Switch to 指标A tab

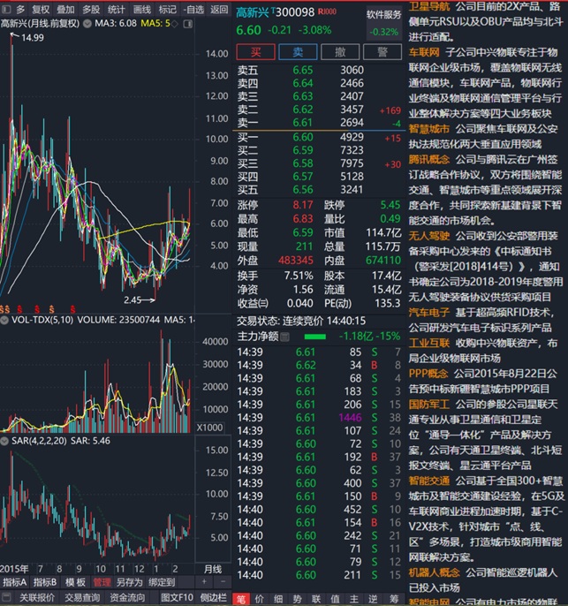14,582
